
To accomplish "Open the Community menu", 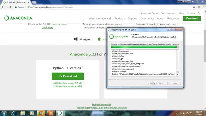I will click(x=147, y=18).
